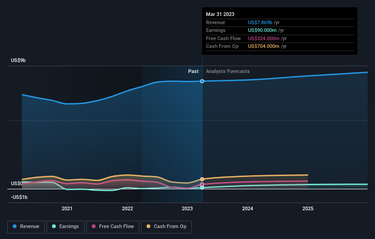Viewport: 375px width, 239px height.
Task: Click the orange Cash From Op data marker
Action: click(x=202, y=179)
